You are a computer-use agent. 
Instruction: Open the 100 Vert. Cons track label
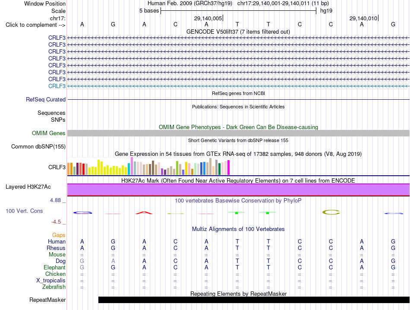pyautogui.click(x=24, y=211)
